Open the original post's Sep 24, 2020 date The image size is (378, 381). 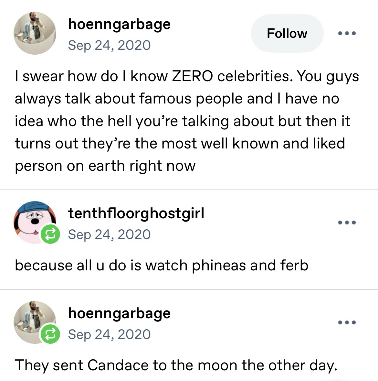coord(109,45)
